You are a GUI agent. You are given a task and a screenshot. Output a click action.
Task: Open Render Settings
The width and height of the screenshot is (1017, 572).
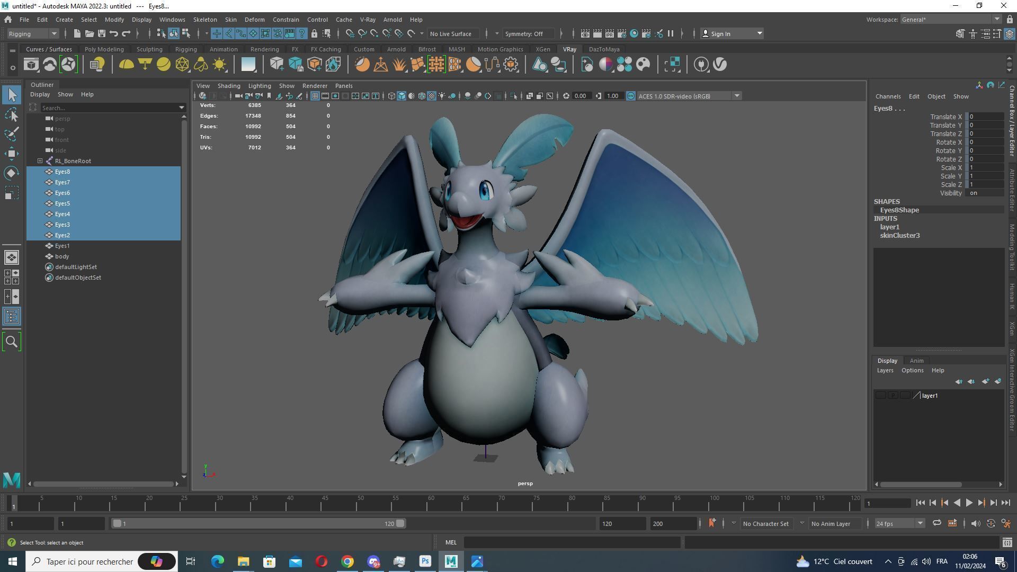point(621,33)
